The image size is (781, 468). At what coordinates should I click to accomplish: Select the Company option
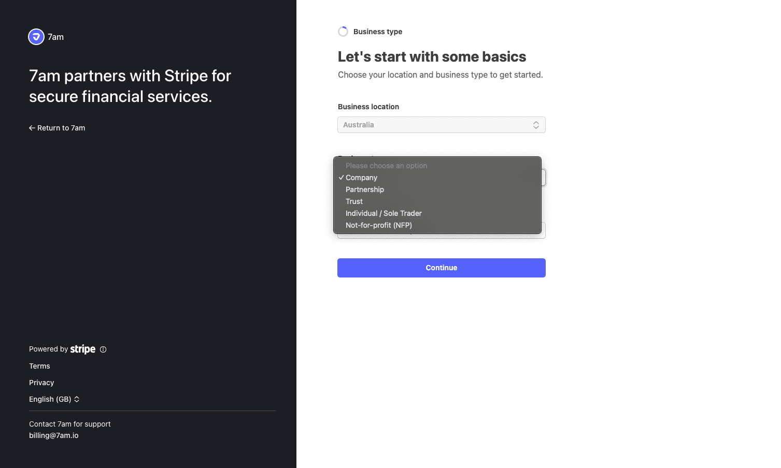(362, 178)
